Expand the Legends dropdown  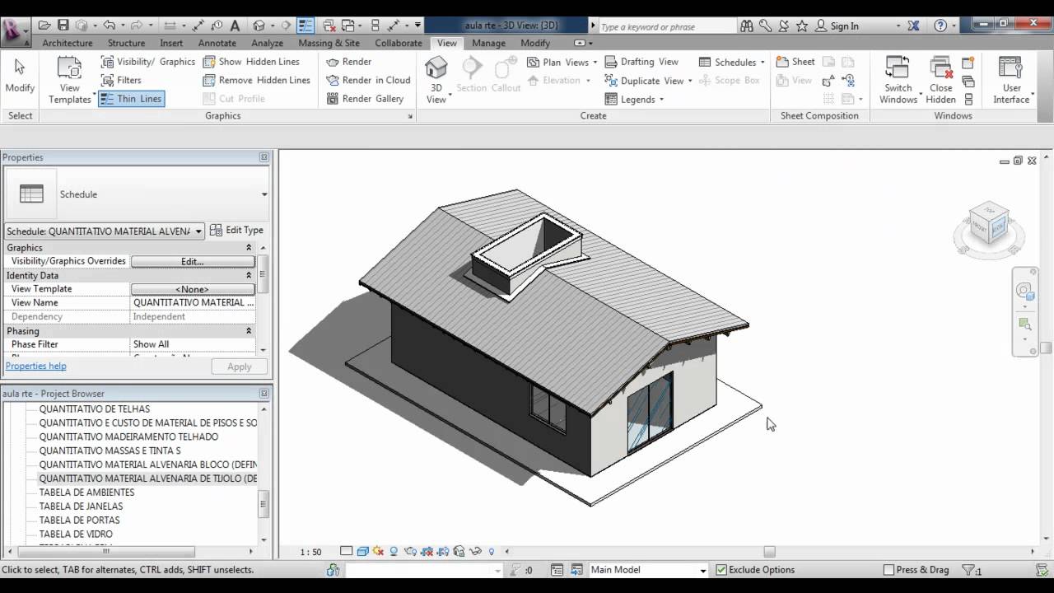point(661,100)
